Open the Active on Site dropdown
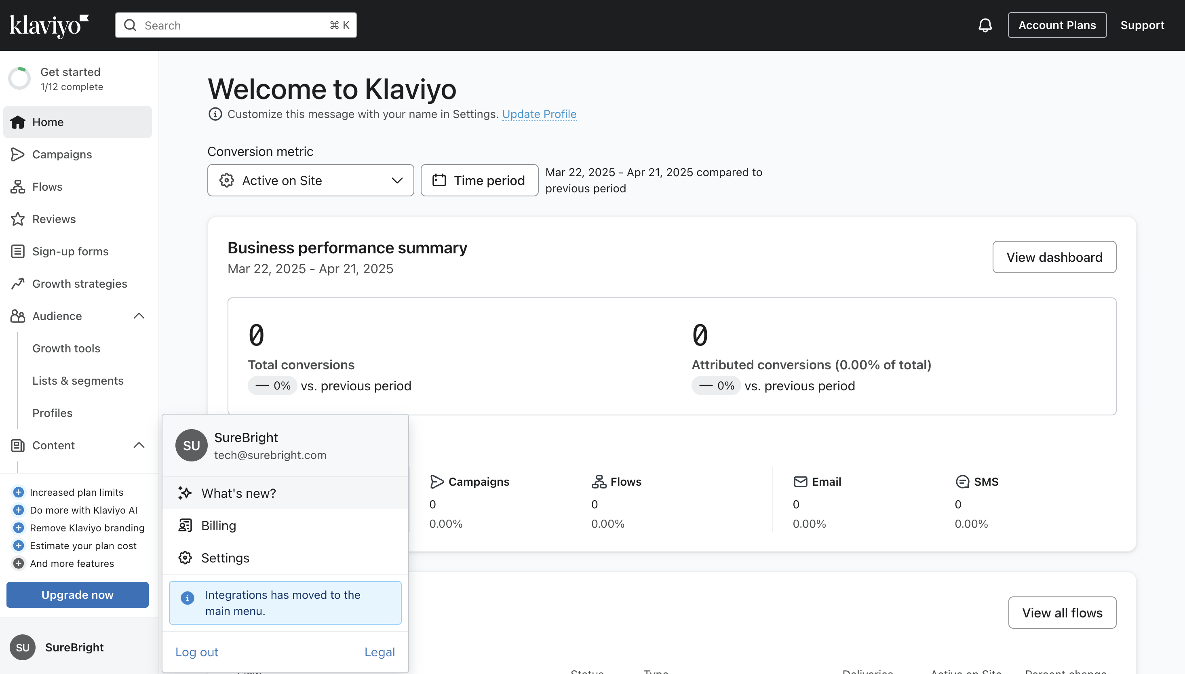 [310, 181]
